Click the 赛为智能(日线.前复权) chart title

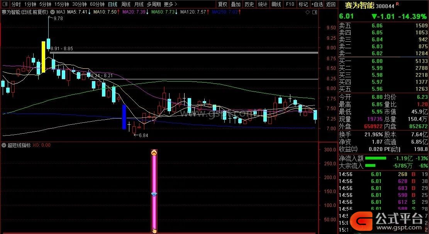(25, 12)
